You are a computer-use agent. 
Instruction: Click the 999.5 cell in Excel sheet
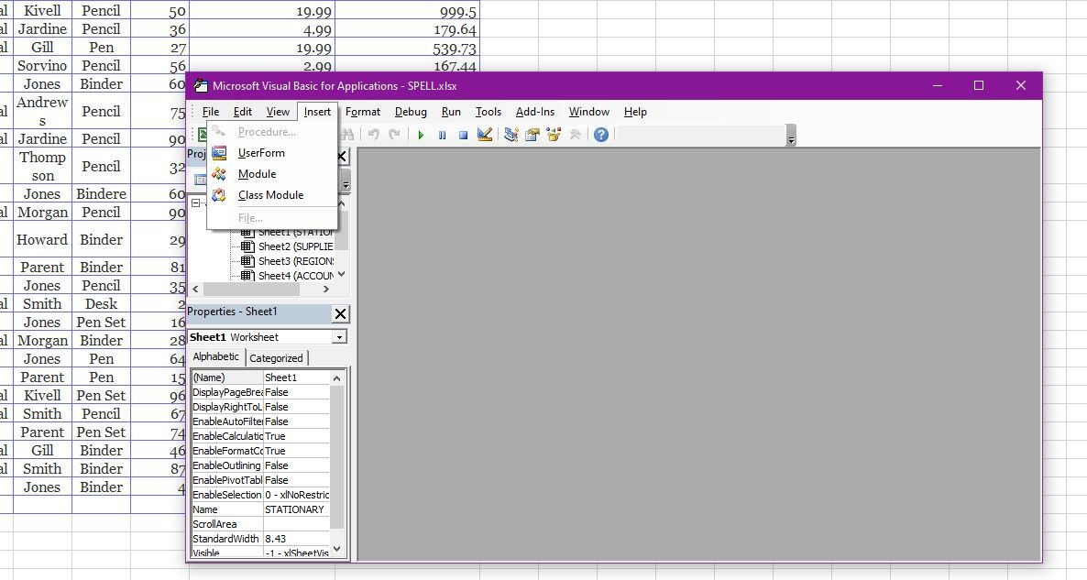[408, 11]
